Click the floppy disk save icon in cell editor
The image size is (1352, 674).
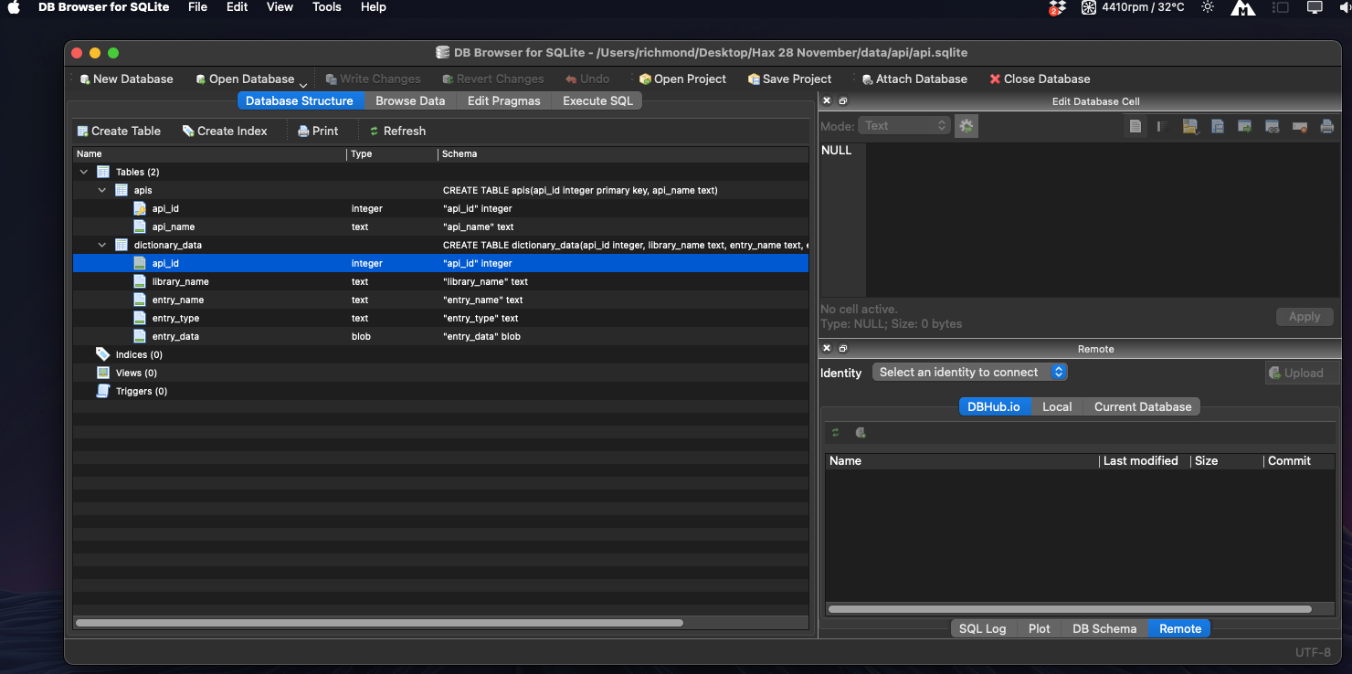[1218, 126]
